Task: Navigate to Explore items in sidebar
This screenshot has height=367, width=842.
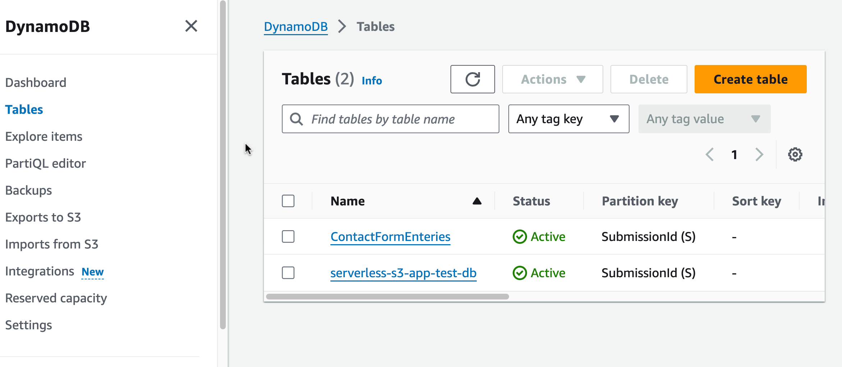Action: click(x=44, y=137)
